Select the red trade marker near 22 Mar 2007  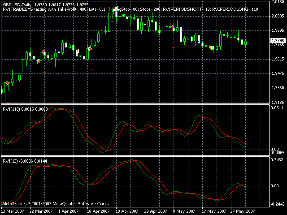click(43, 52)
